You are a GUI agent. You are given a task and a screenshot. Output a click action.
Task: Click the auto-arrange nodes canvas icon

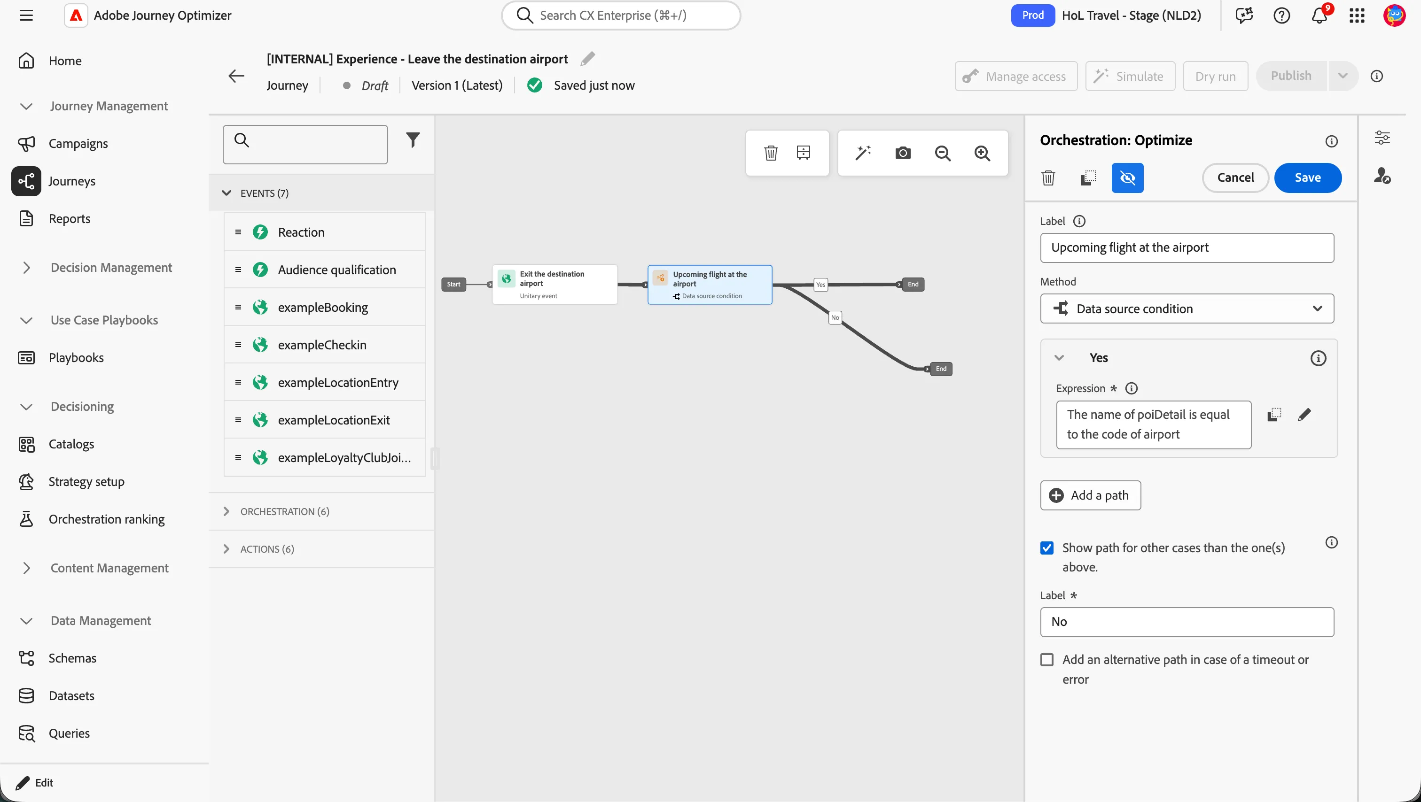[803, 153]
